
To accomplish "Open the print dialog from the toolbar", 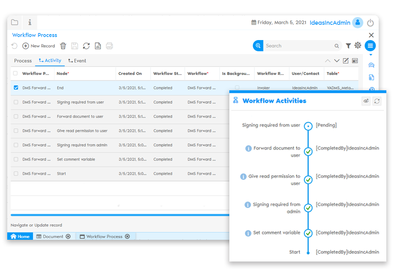I will [109, 46].
